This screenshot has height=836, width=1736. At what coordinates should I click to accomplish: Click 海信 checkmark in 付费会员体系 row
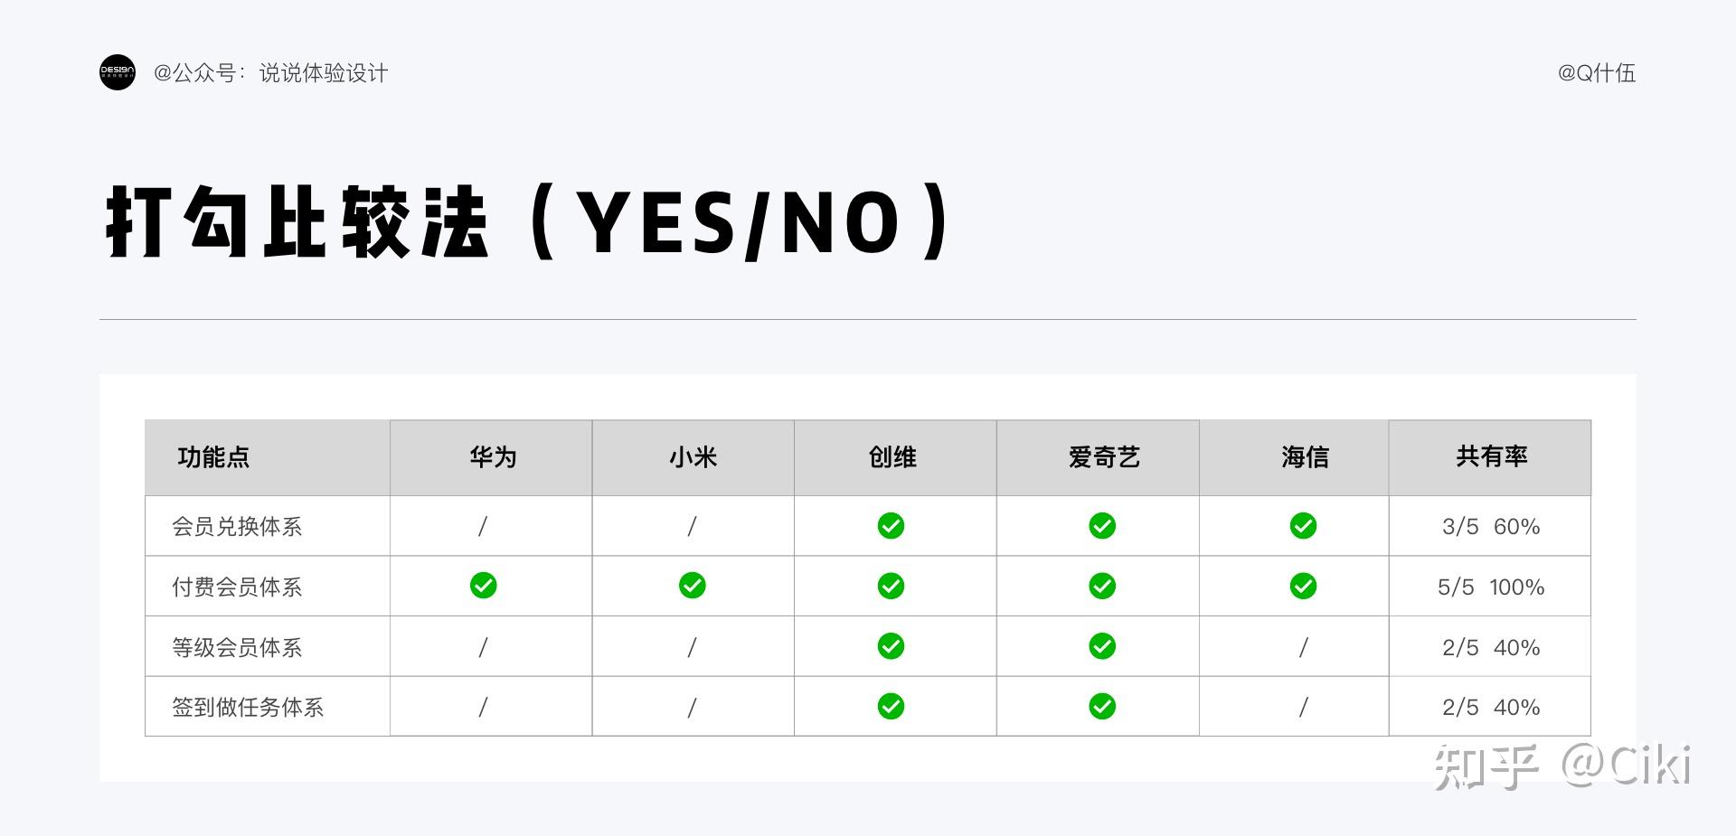point(1303,586)
